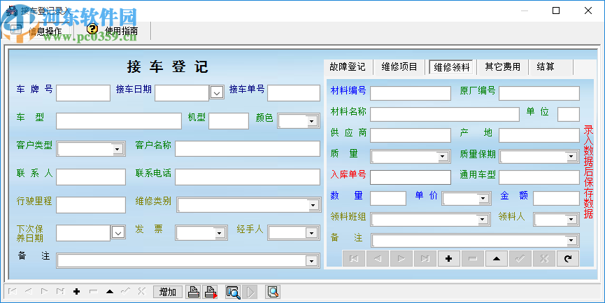
Task: Click the 增加 button in bottom toolbar
Action: (x=167, y=293)
